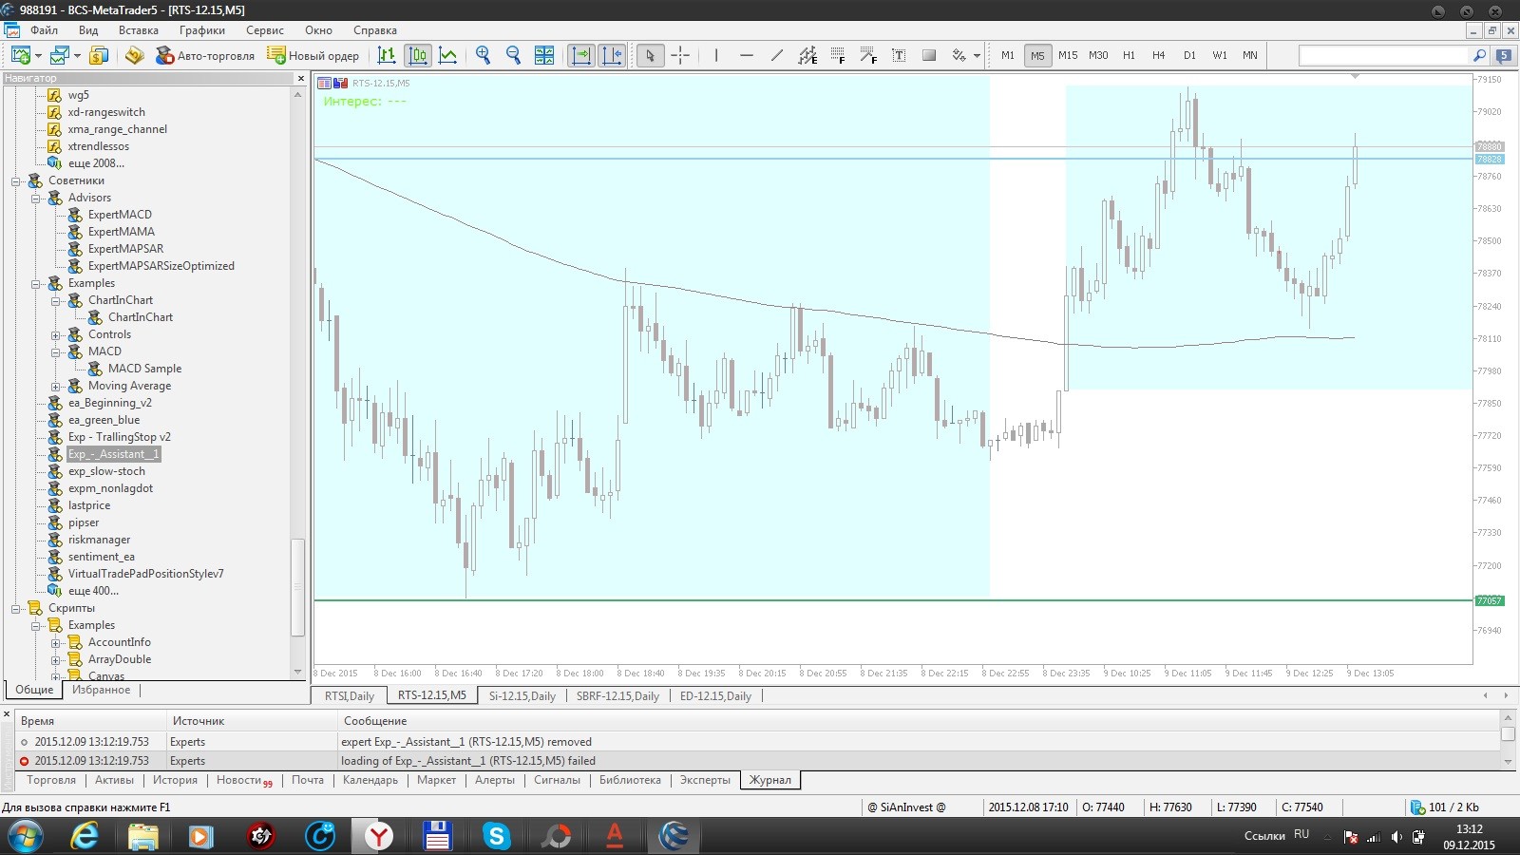
Task: Click the Windows Start button
Action: (25, 836)
